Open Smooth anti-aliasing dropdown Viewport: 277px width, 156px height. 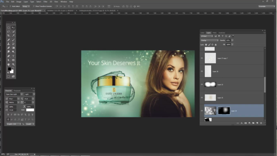pos(30,124)
